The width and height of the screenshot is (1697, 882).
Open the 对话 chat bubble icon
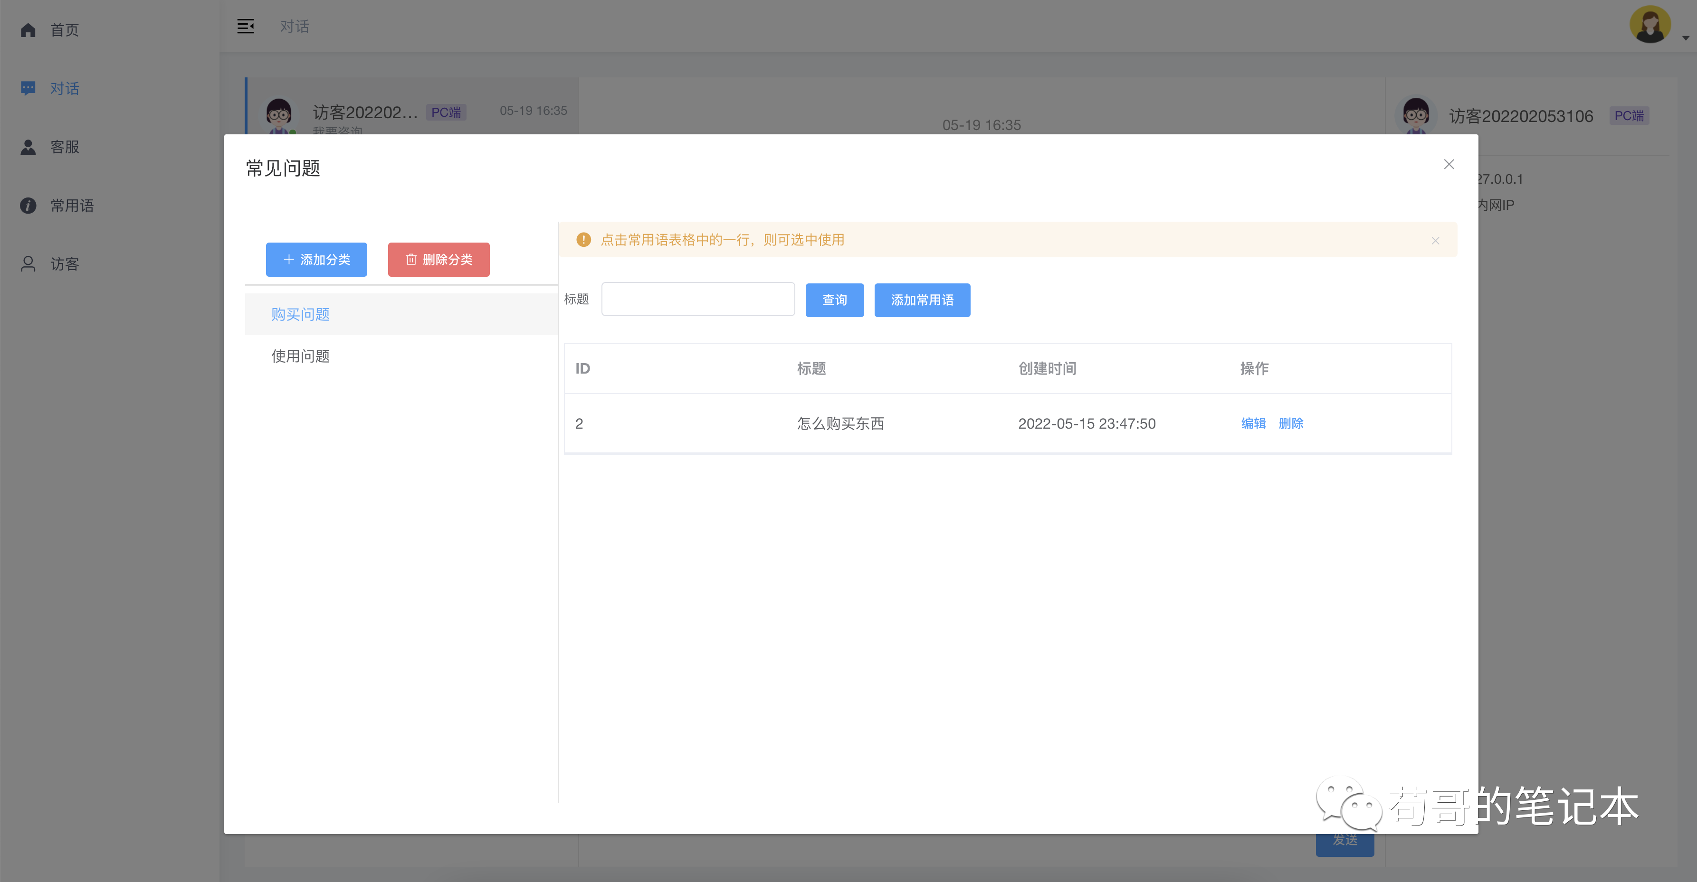tap(28, 88)
